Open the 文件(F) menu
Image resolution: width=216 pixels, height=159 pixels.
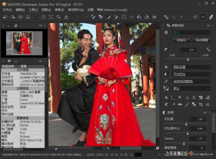point(7,10)
